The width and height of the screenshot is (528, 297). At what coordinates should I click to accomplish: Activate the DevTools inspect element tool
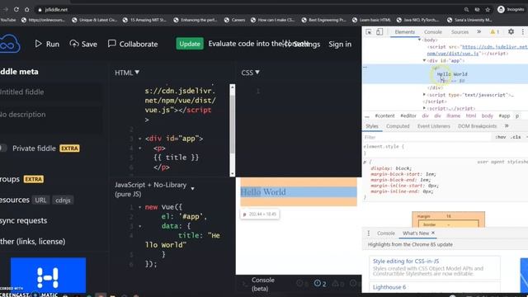pos(369,31)
